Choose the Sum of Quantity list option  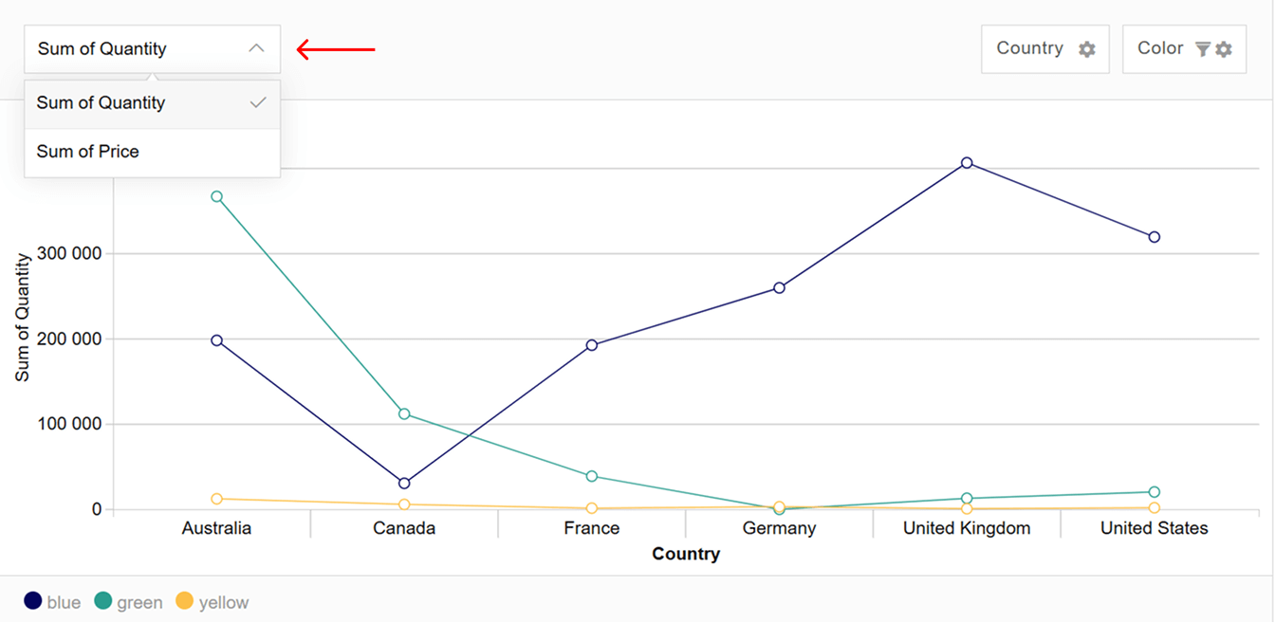click(x=101, y=103)
